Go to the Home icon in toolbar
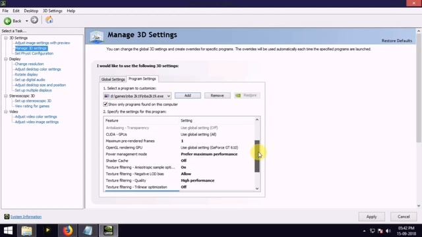Image resolution: width=422 pixels, height=237 pixels. coord(49,20)
